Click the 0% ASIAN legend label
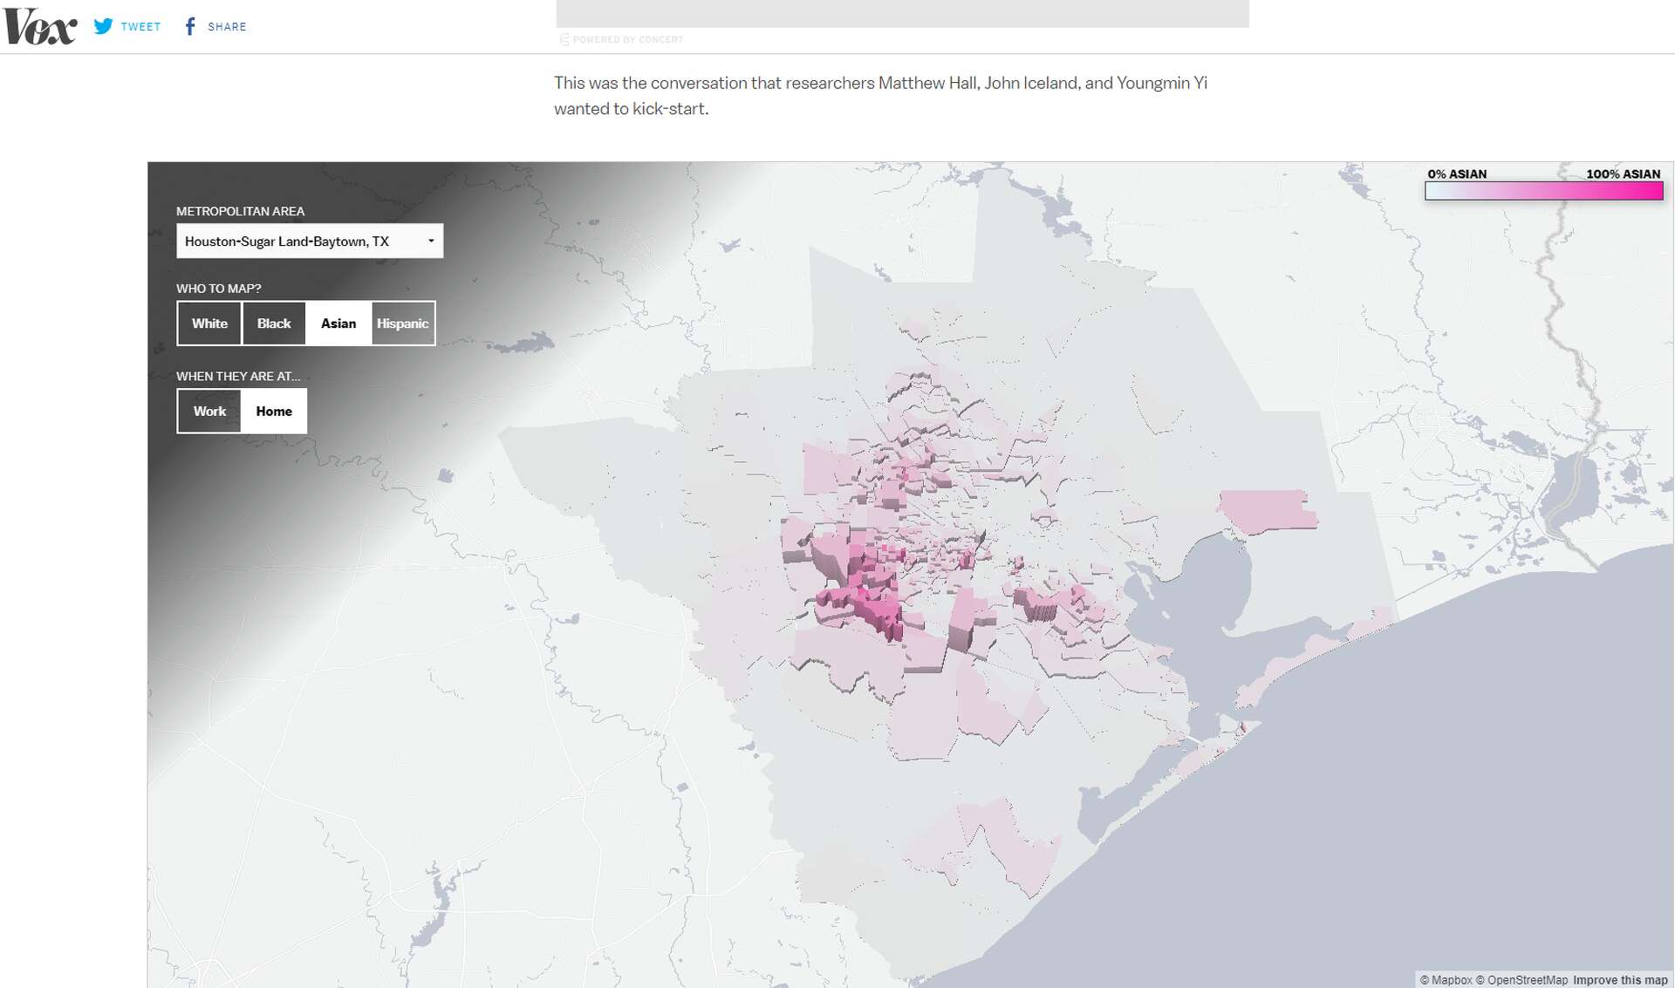The image size is (1675, 988). coord(1457,174)
